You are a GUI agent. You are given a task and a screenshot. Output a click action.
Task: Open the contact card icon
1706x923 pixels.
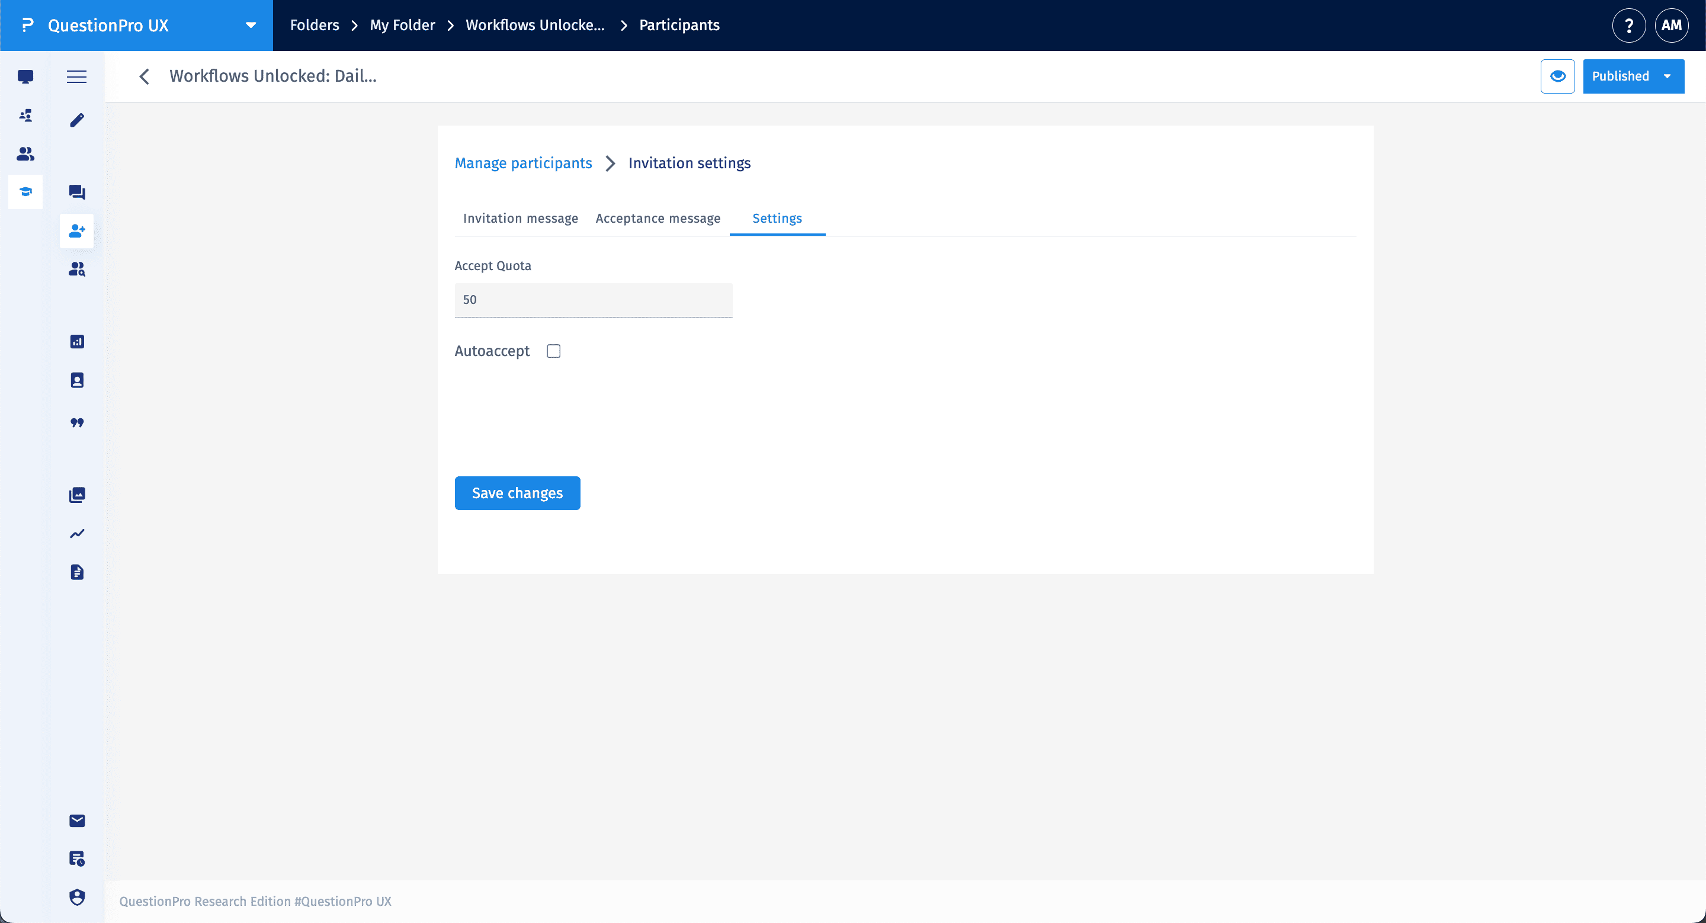click(76, 379)
